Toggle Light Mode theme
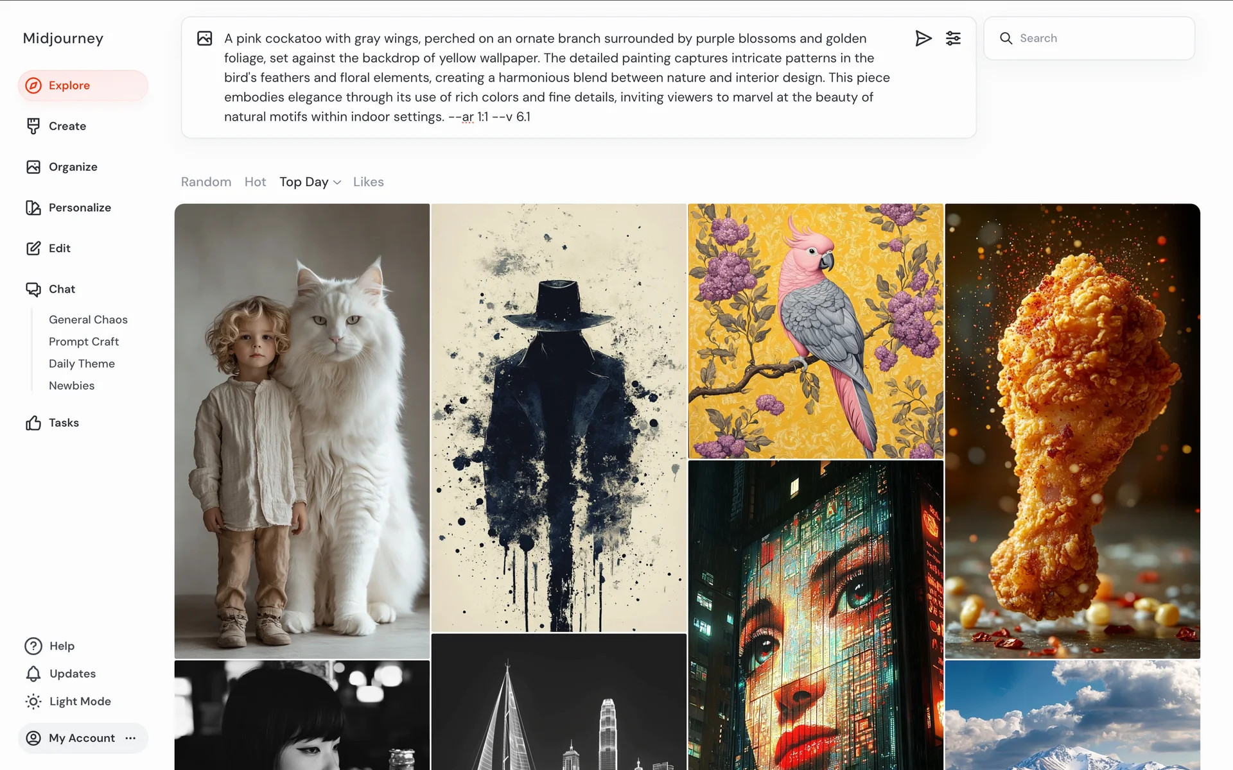This screenshot has height=770, width=1233. 80,701
